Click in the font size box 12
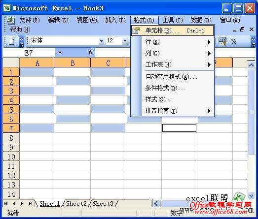 [x=114, y=40]
